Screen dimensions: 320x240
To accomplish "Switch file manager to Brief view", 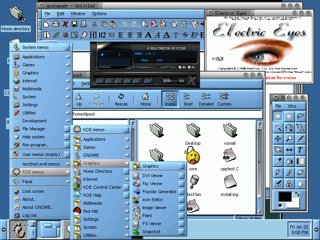I will (188, 99).
